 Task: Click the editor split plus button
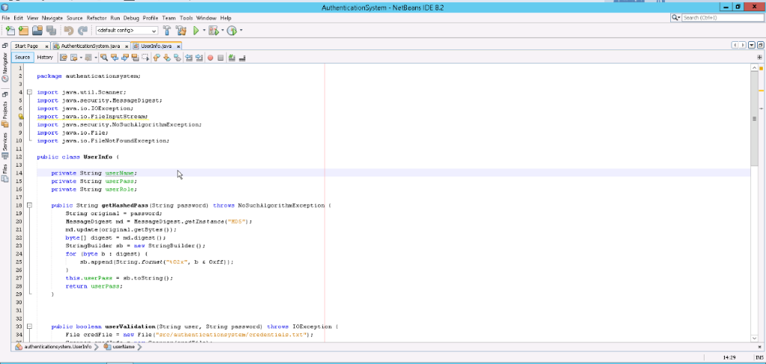click(x=760, y=58)
